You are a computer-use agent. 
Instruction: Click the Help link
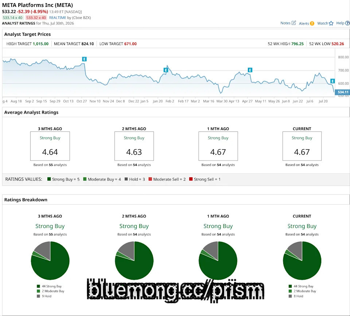(x=340, y=23)
